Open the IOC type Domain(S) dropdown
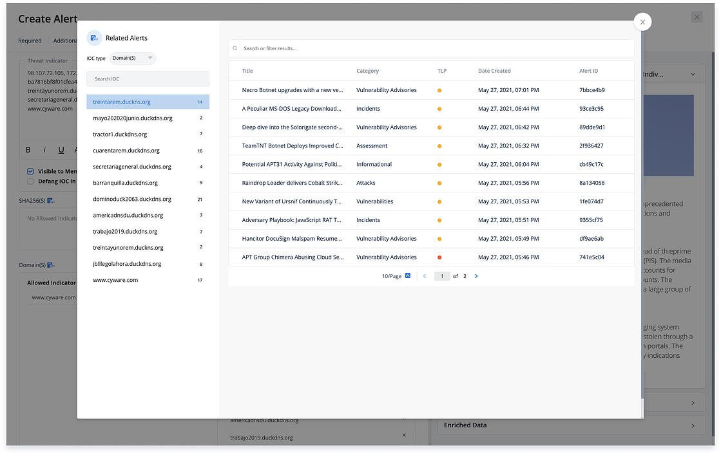Screen dimensions: 721x455 [x=133, y=59]
